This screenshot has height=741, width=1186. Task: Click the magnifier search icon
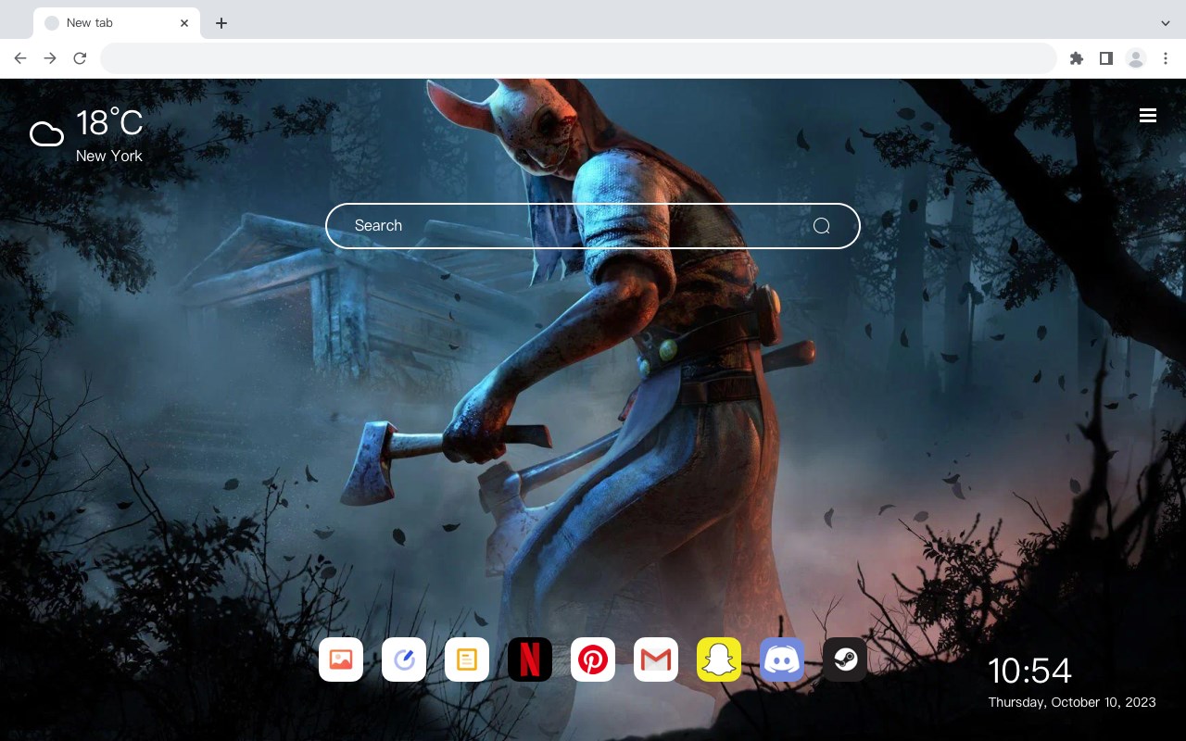click(x=821, y=226)
